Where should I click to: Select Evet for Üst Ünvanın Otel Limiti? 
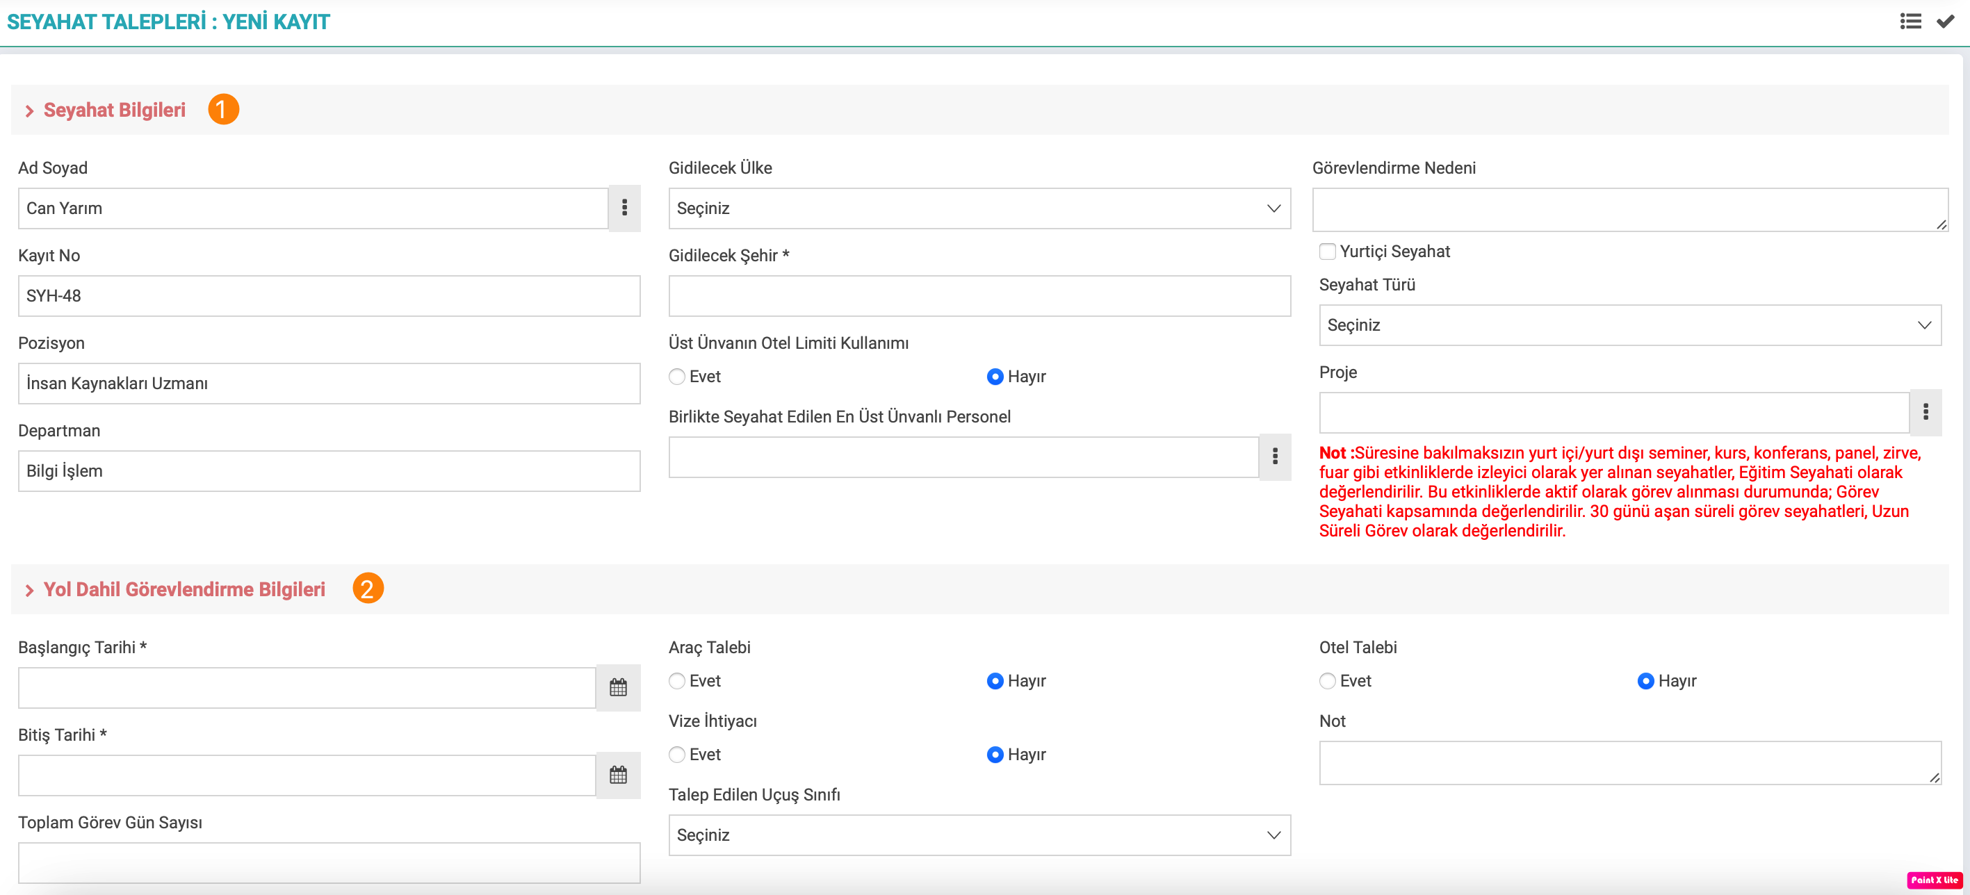point(677,377)
